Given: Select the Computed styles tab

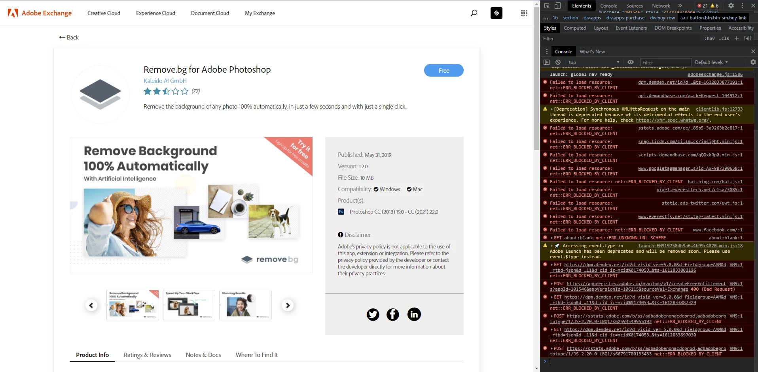Looking at the screenshot, I should pyautogui.click(x=575, y=28).
